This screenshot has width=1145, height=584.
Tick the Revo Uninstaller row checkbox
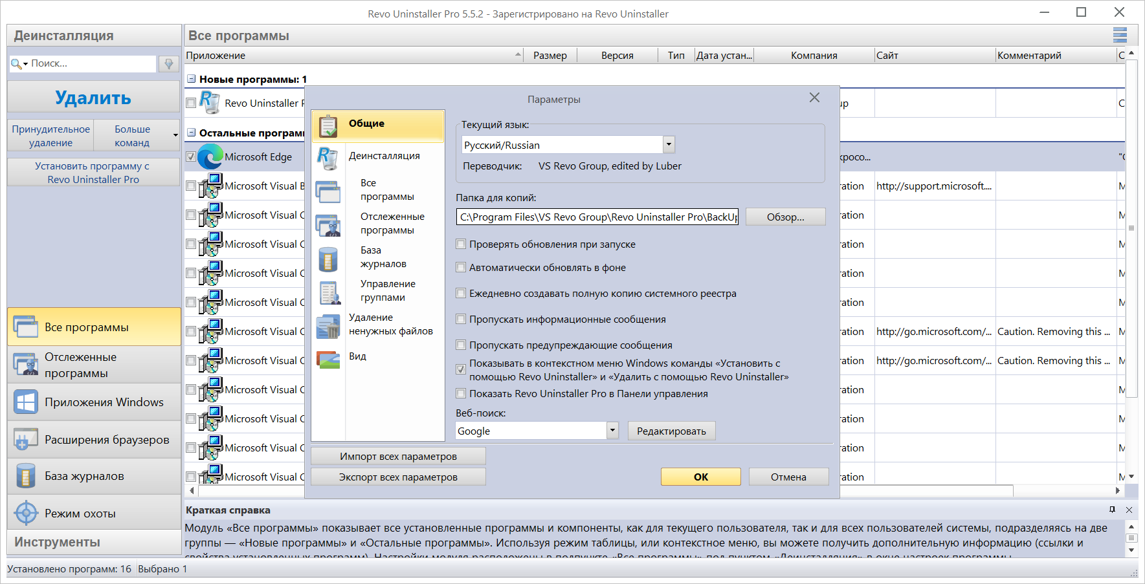pos(191,103)
